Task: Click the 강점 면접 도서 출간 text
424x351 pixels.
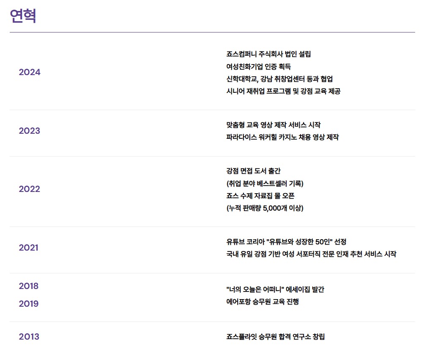Action: click(x=253, y=171)
